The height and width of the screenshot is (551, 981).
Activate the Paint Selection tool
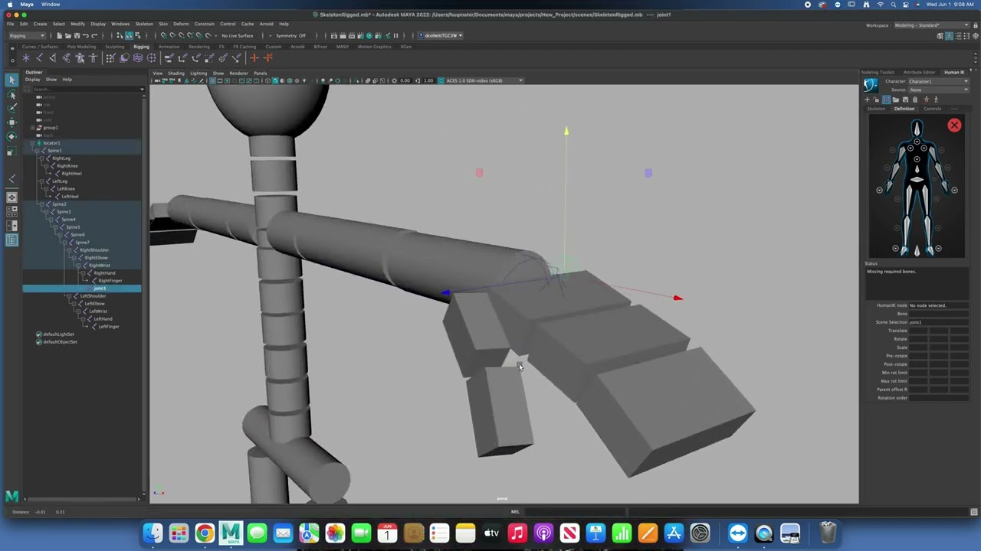(11, 108)
